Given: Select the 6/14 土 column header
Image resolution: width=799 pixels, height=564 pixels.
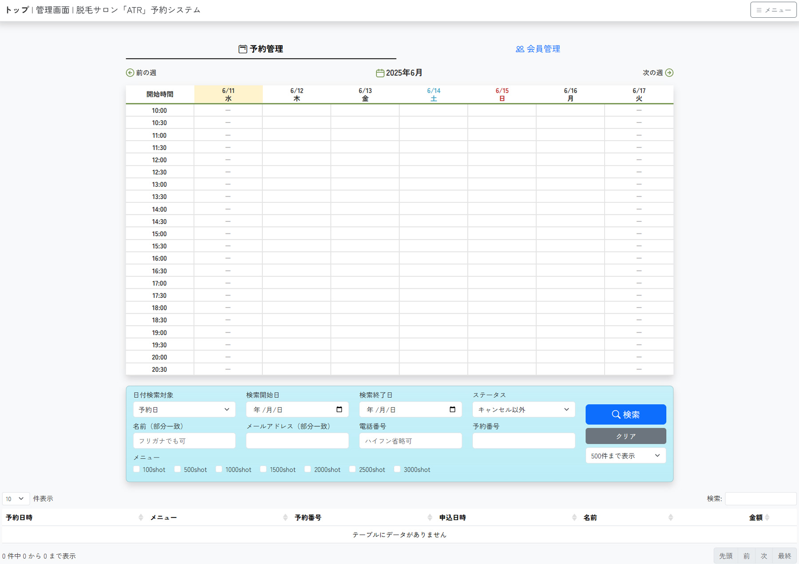Looking at the screenshot, I should pyautogui.click(x=434, y=95).
